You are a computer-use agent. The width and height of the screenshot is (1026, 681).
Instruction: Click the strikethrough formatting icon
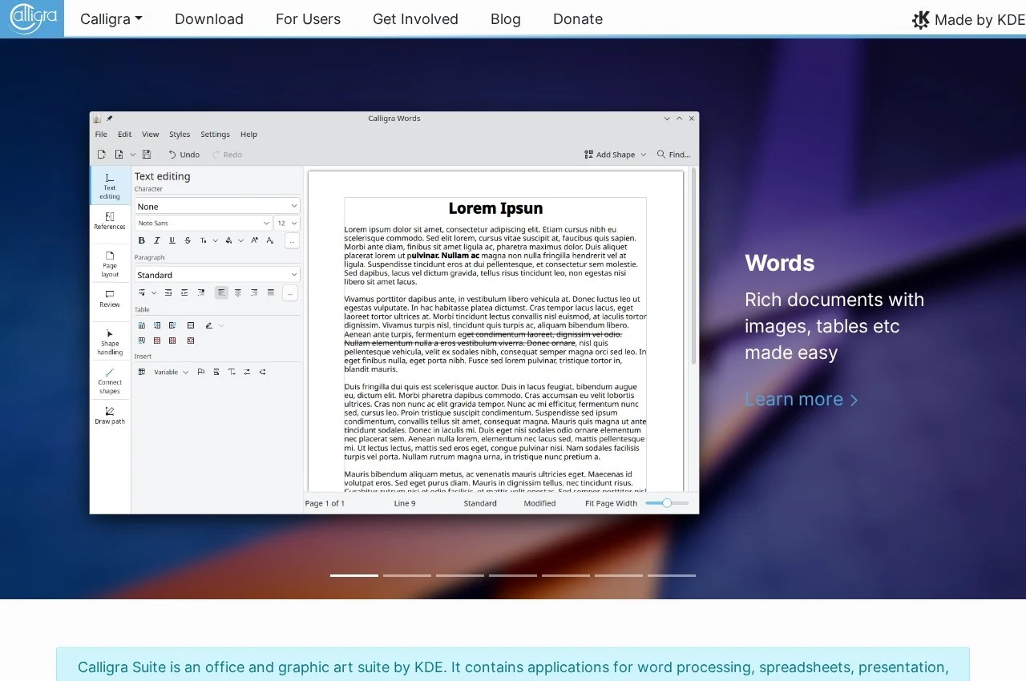pyautogui.click(x=188, y=240)
